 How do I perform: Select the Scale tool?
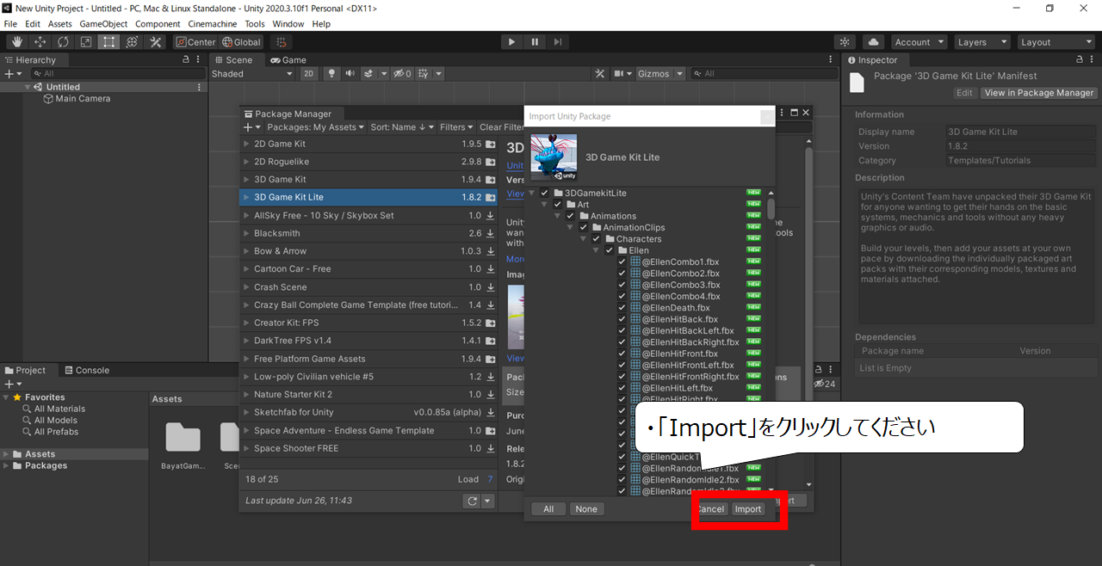point(86,42)
